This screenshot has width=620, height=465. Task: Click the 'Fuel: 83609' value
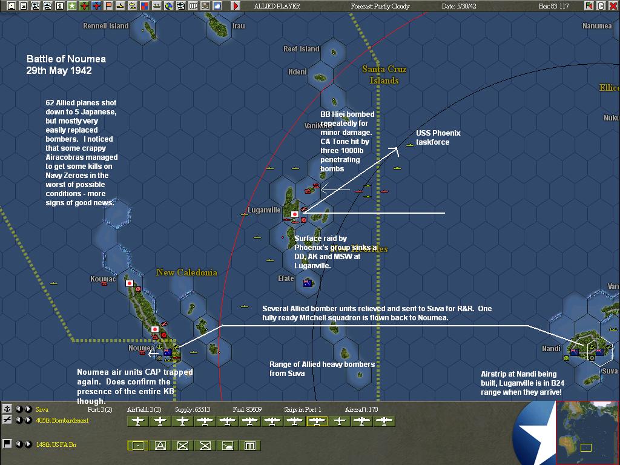pyautogui.click(x=247, y=409)
